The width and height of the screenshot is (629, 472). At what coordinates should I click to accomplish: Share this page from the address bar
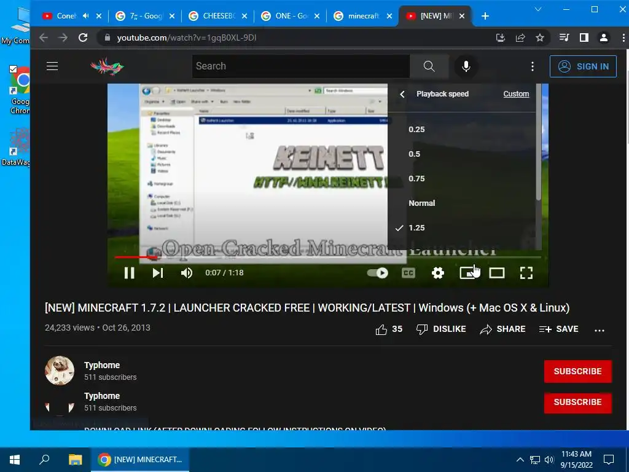point(520,37)
